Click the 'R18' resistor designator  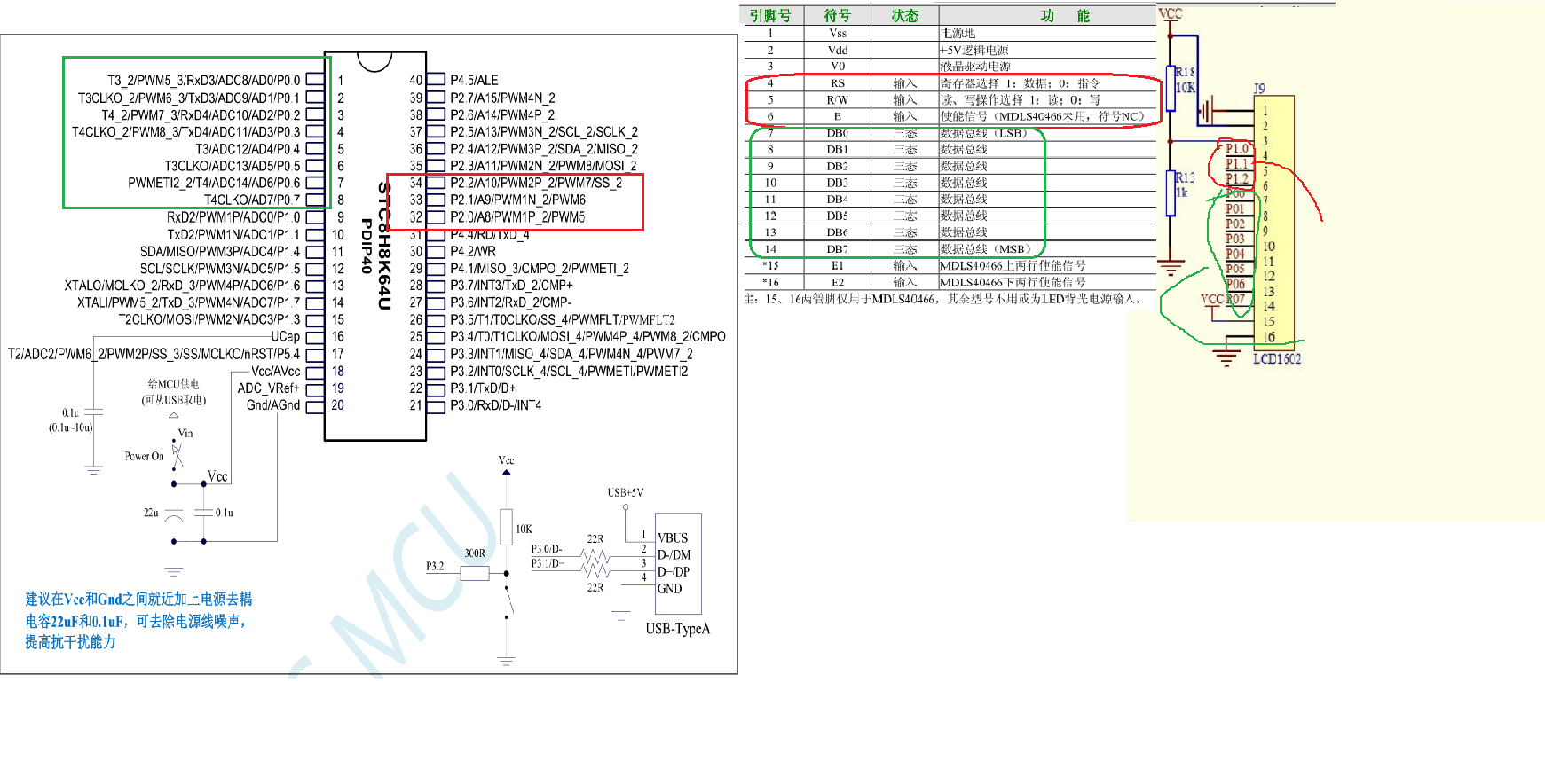[1185, 72]
